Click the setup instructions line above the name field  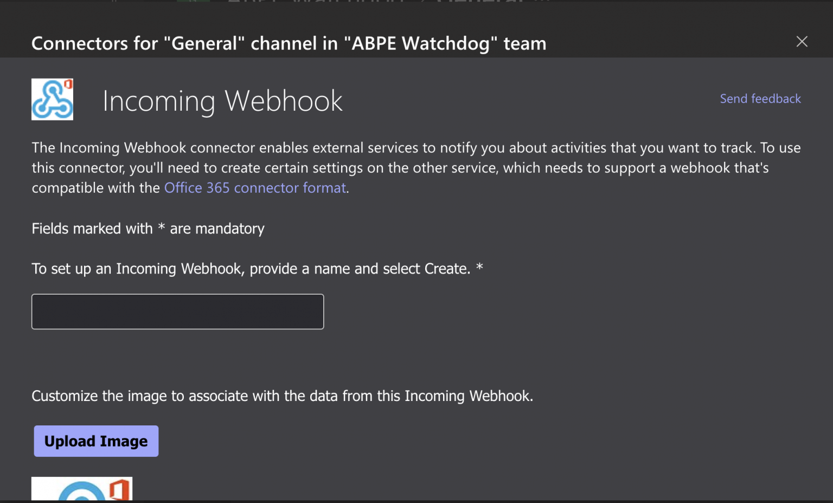tap(257, 268)
